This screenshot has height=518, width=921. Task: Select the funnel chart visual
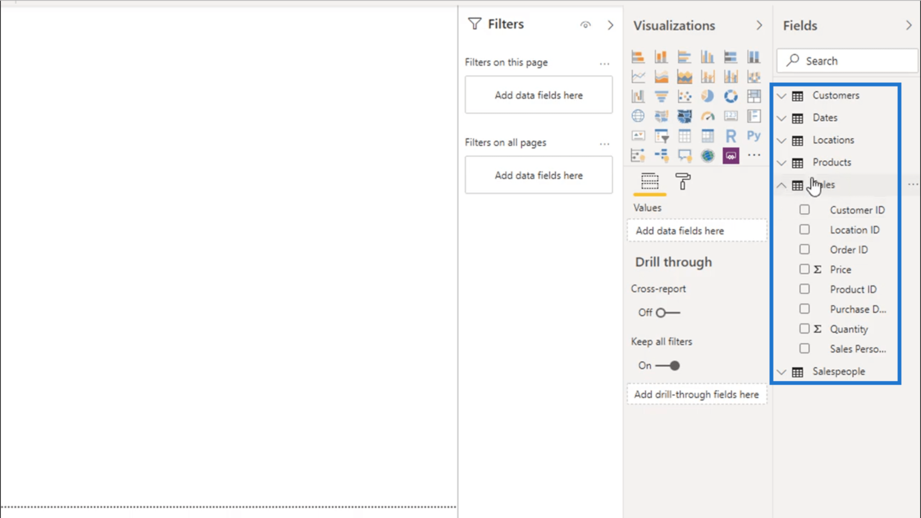[661, 96]
